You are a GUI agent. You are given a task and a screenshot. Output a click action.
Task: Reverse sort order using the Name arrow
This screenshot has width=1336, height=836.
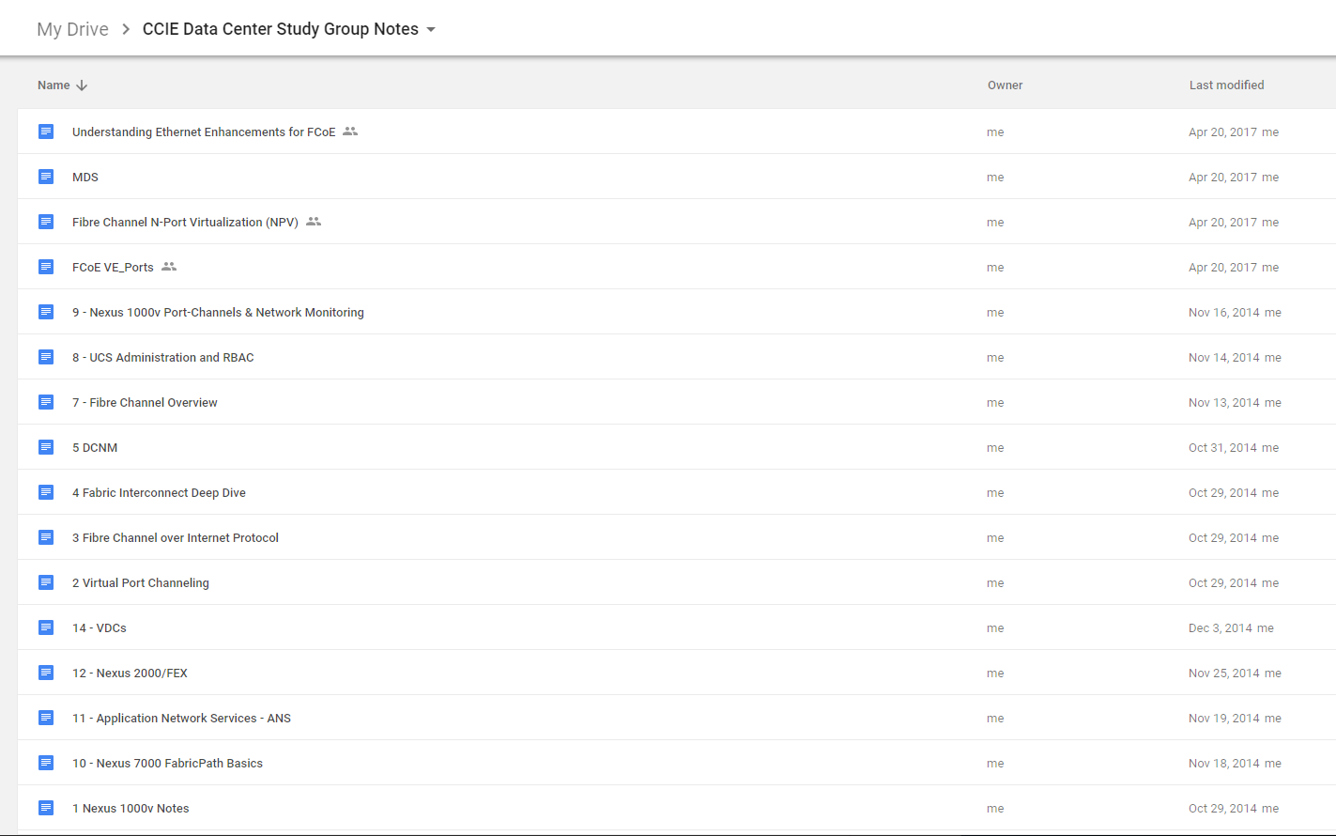point(82,85)
